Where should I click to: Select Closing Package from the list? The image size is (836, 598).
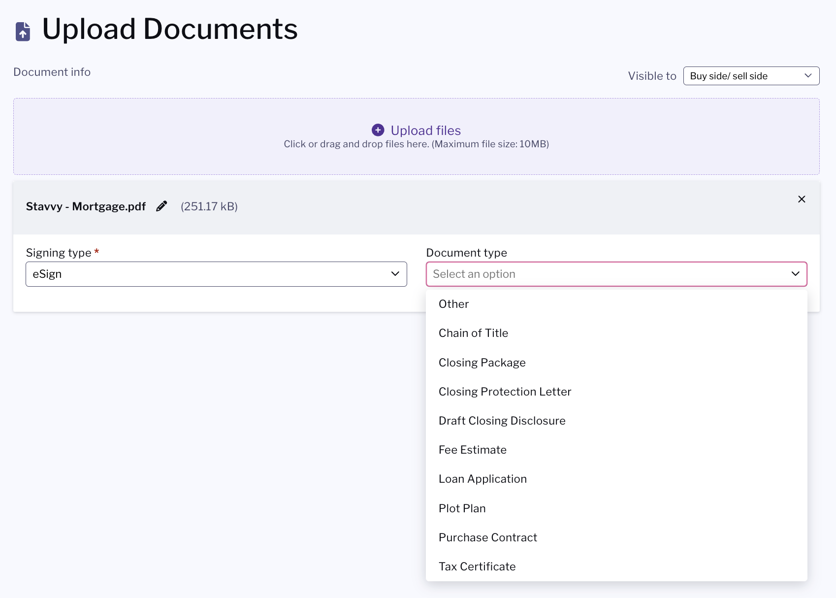(616, 363)
